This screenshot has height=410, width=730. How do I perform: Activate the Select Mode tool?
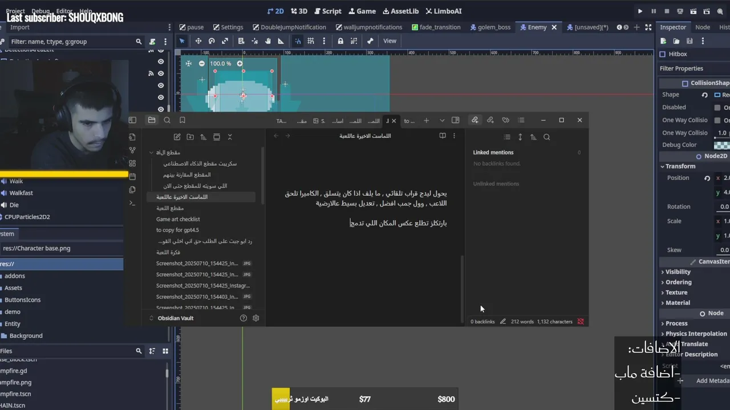tap(182, 41)
